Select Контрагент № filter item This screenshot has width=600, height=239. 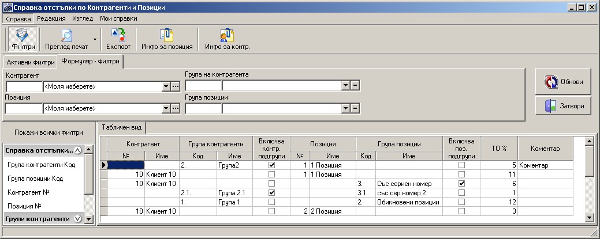click(x=29, y=192)
